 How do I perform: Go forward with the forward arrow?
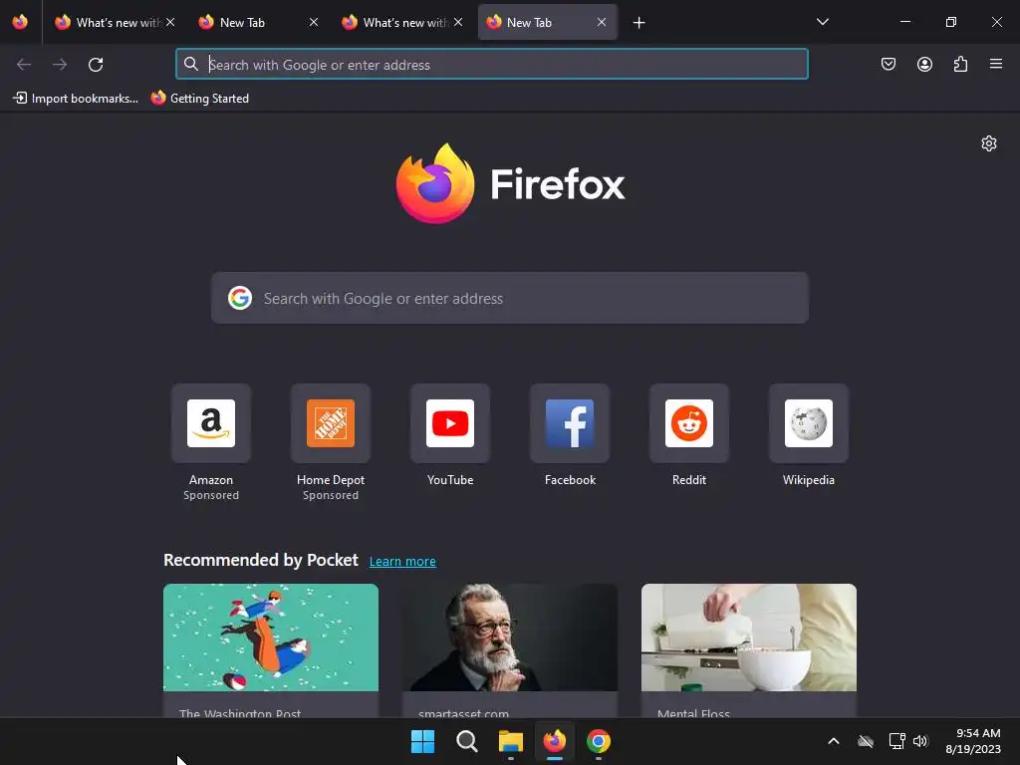[x=60, y=65]
